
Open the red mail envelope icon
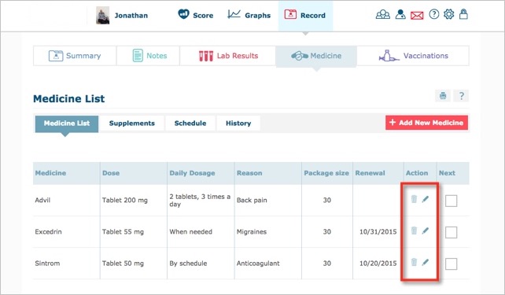point(417,15)
